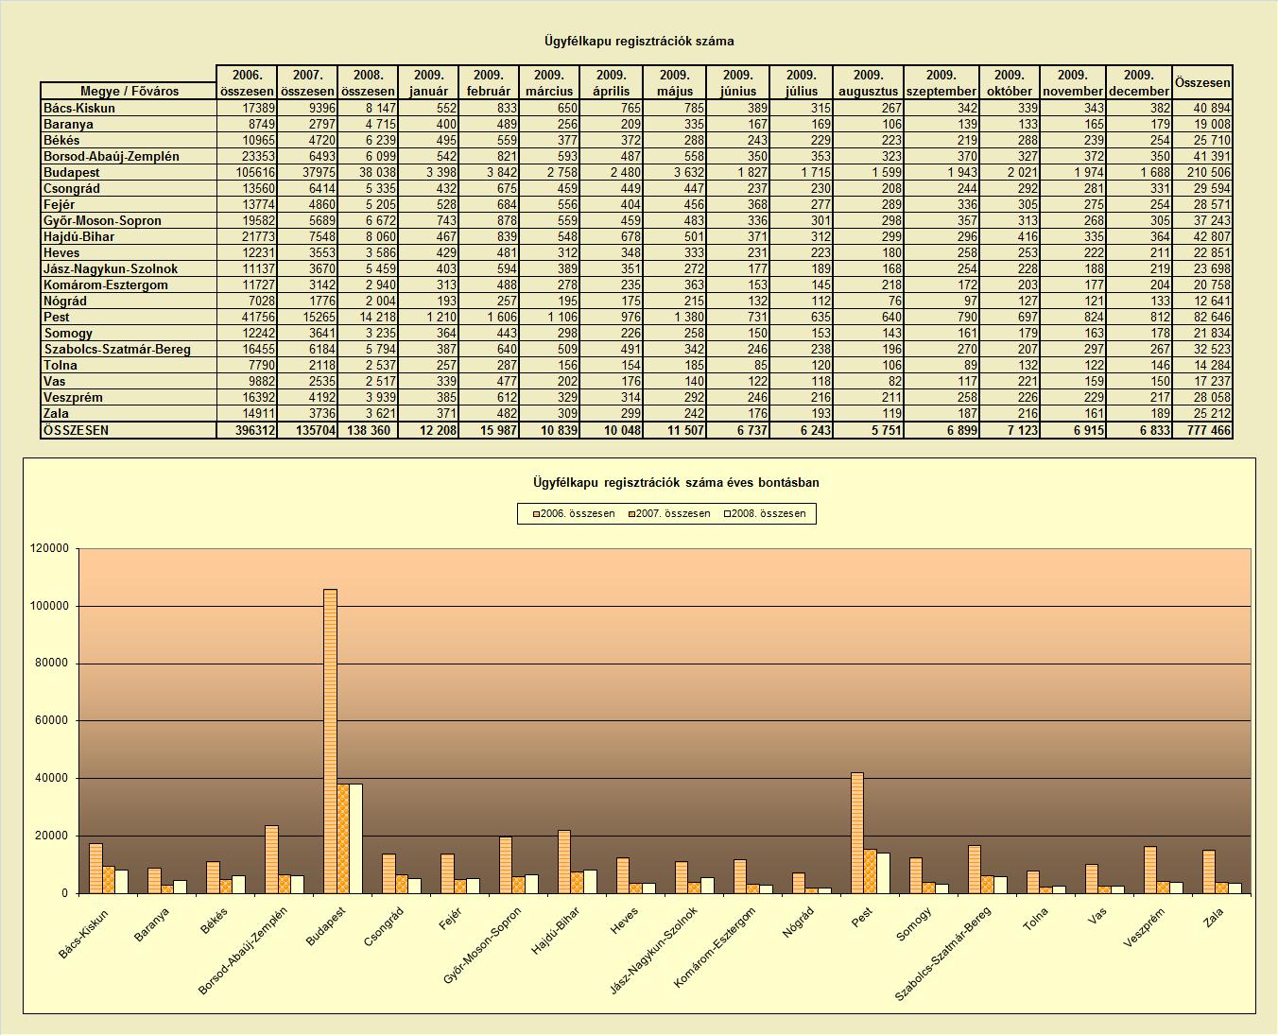Click the '20000' y-axis label
This screenshot has height=1035, width=1278.
52,836
